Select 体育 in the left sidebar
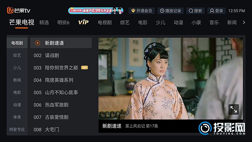Screen dimensions: 252x142 (17, 117)
